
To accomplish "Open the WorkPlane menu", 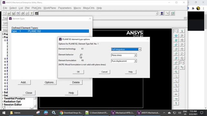I will click(49, 8).
